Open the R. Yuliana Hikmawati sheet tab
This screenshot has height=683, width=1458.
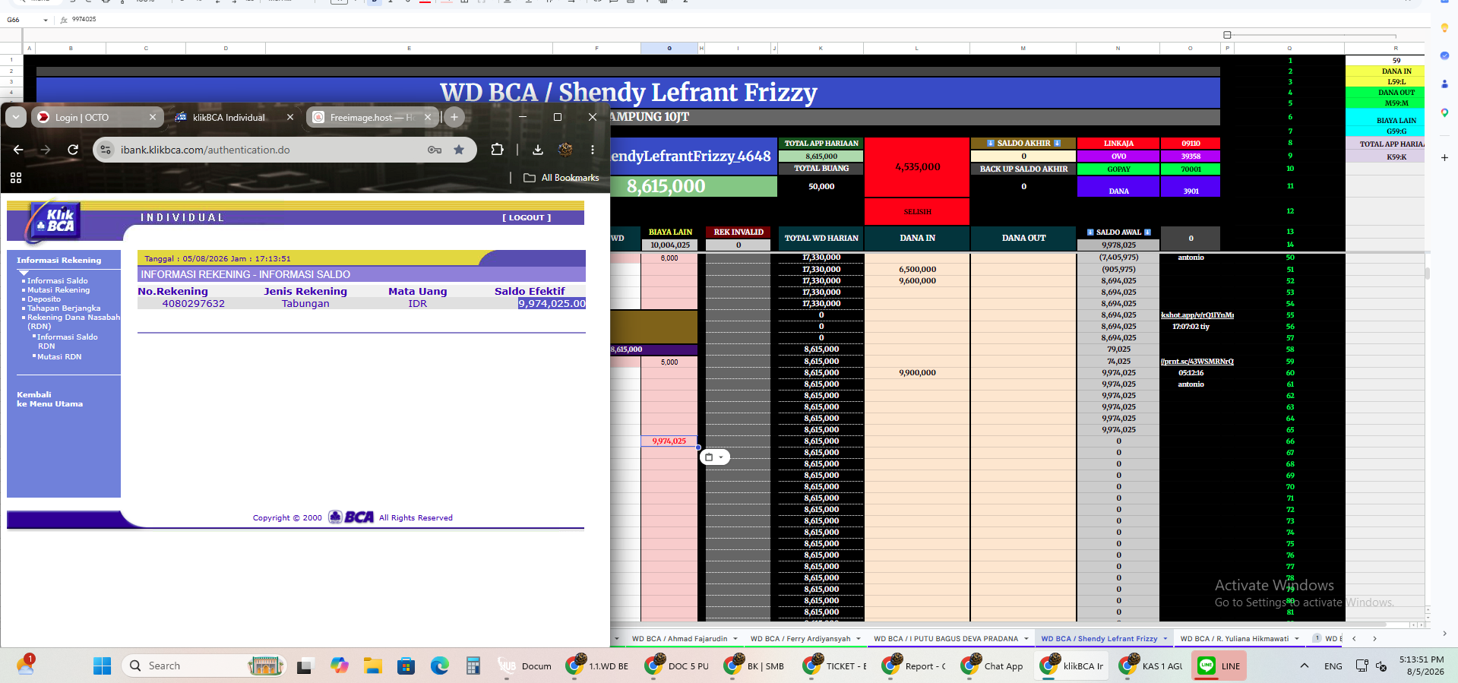(x=1234, y=639)
